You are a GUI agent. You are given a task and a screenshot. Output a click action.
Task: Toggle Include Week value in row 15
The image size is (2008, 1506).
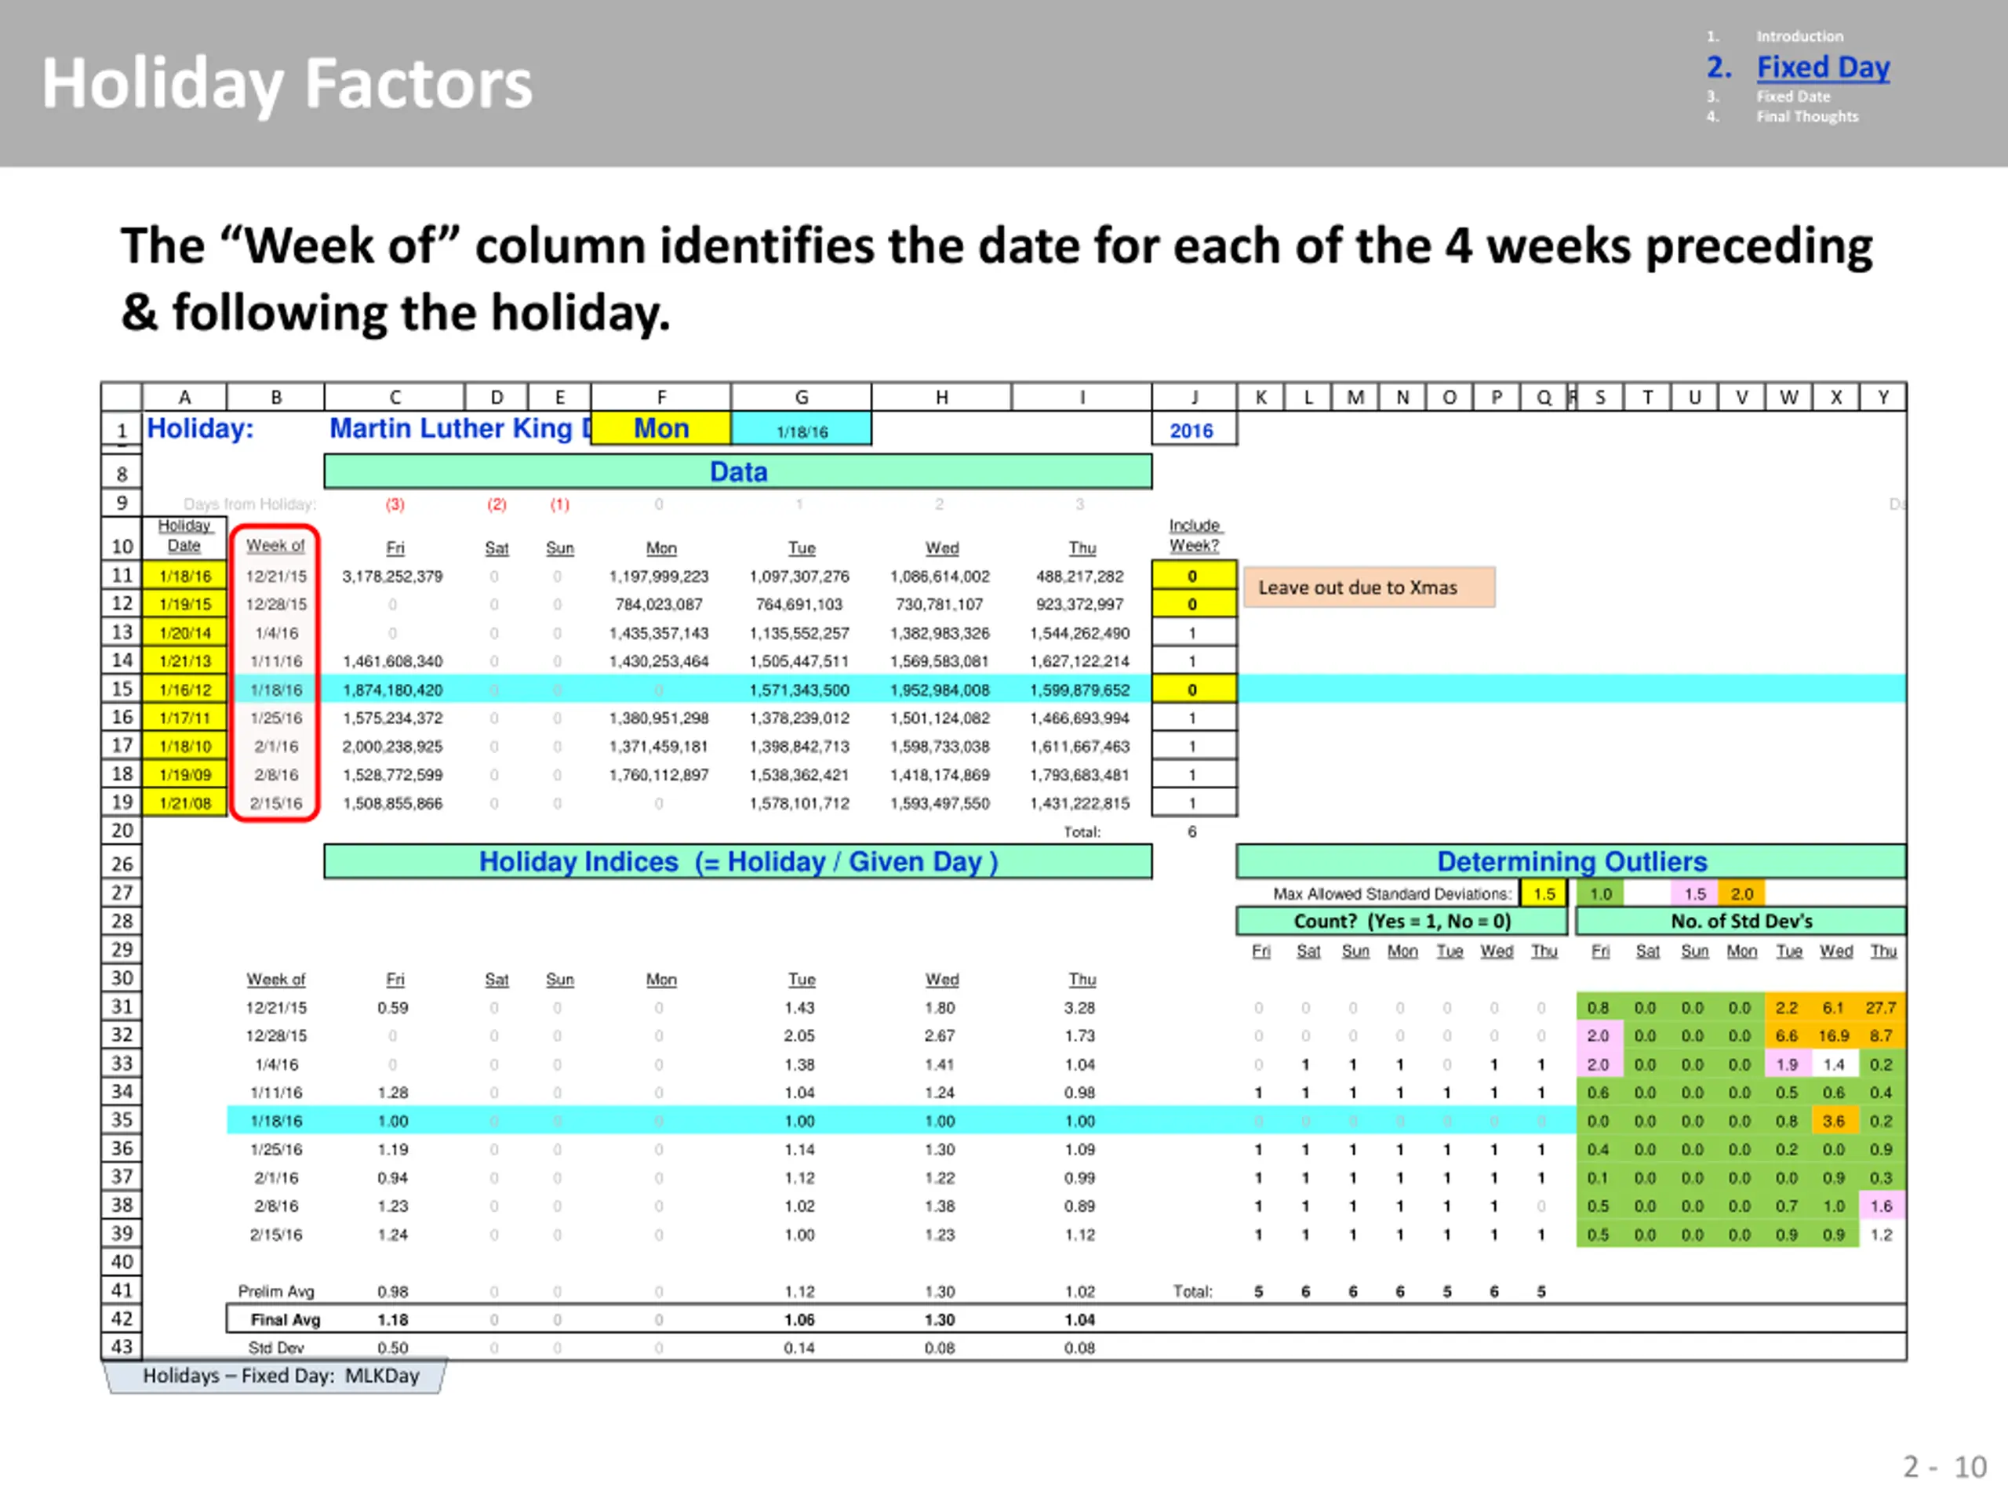pyautogui.click(x=1193, y=689)
